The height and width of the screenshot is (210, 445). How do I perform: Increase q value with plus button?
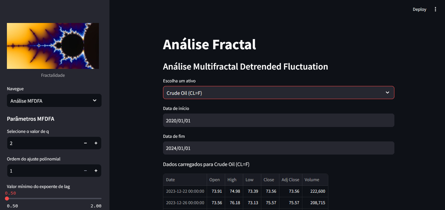click(96, 143)
